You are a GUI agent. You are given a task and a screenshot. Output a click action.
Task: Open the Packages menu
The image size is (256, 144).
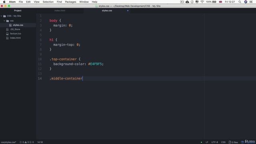pyautogui.click(x=70, y=2)
